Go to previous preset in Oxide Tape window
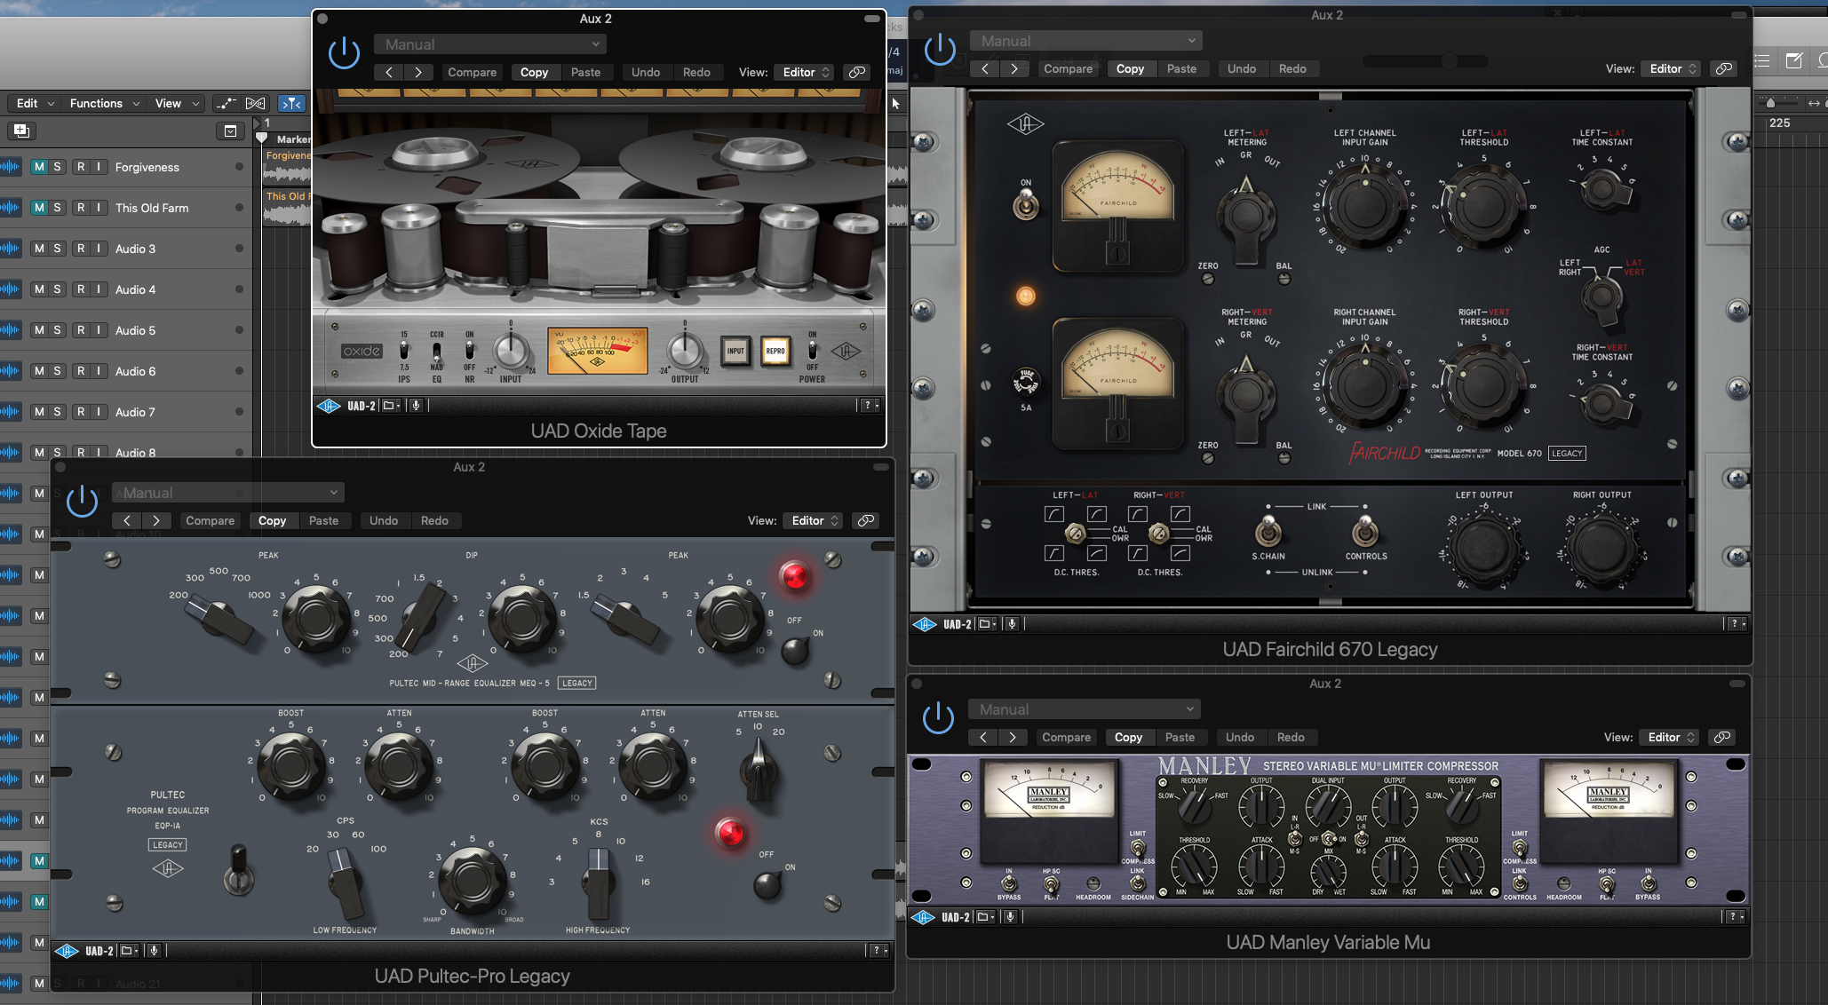 pos(388,72)
